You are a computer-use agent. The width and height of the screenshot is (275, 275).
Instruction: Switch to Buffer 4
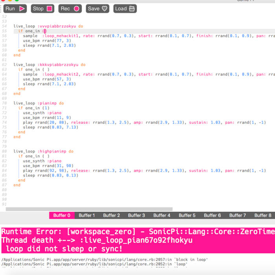161,215
